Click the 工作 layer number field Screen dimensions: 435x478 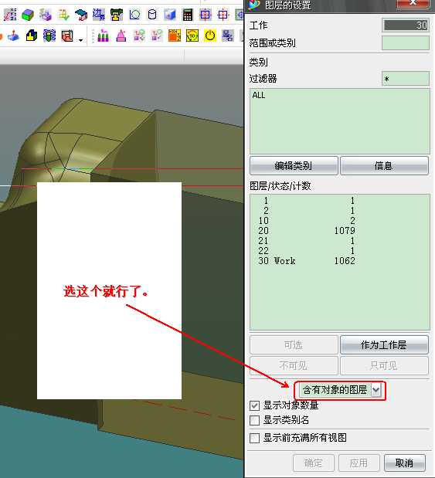[x=406, y=25]
